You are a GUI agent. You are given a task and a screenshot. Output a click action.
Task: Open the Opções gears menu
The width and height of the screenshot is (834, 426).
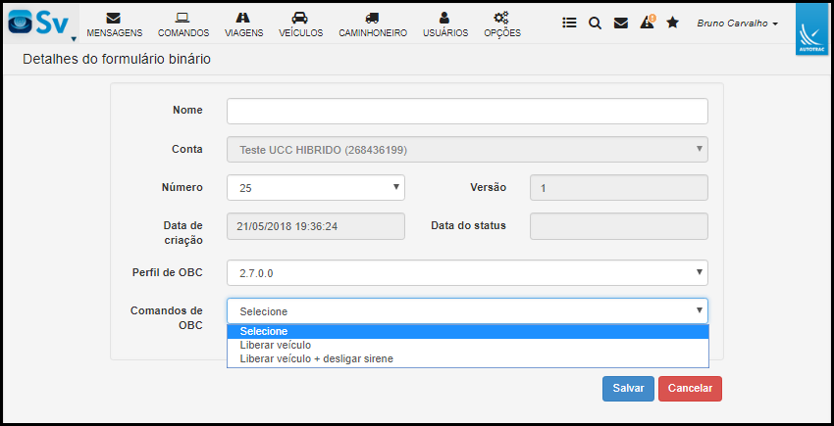tap(501, 24)
